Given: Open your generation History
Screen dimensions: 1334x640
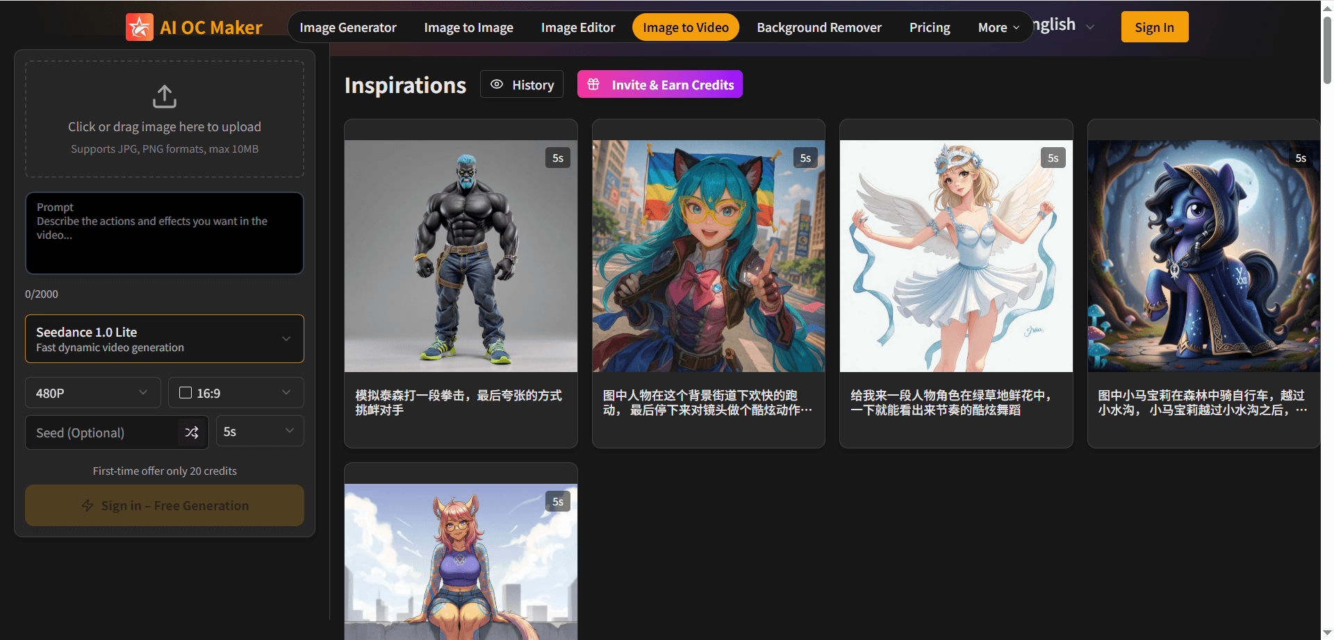Looking at the screenshot, I should pos(521,84).
